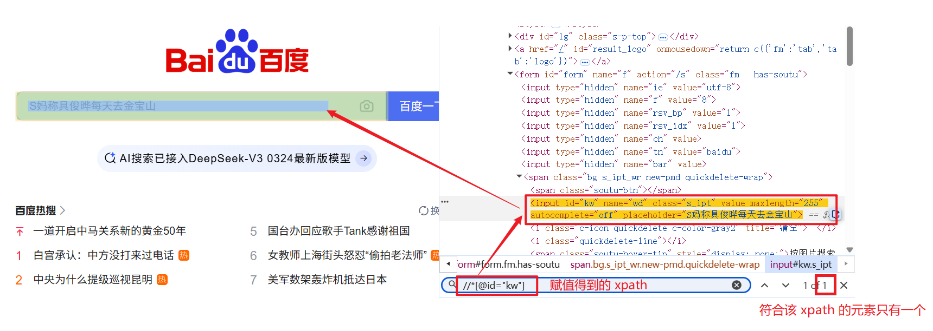The height and width of the screenshot is (331, 933).
Task: Close the DevTools find bar
Action: pos(843,285)
